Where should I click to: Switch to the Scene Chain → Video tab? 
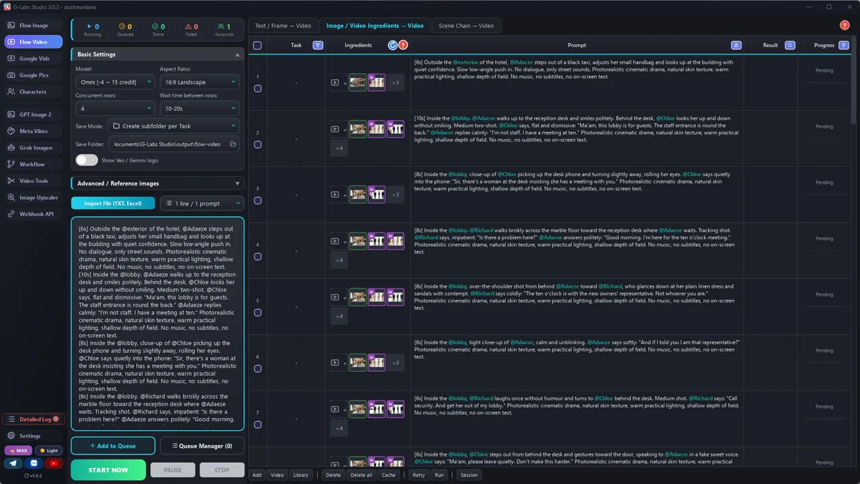466,26
